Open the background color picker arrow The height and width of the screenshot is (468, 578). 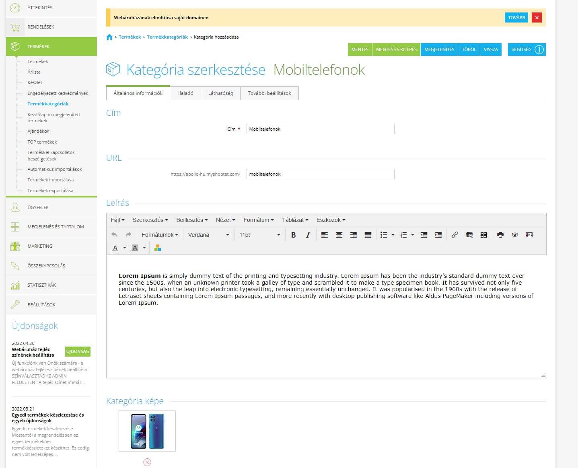(x=144, y=248)
